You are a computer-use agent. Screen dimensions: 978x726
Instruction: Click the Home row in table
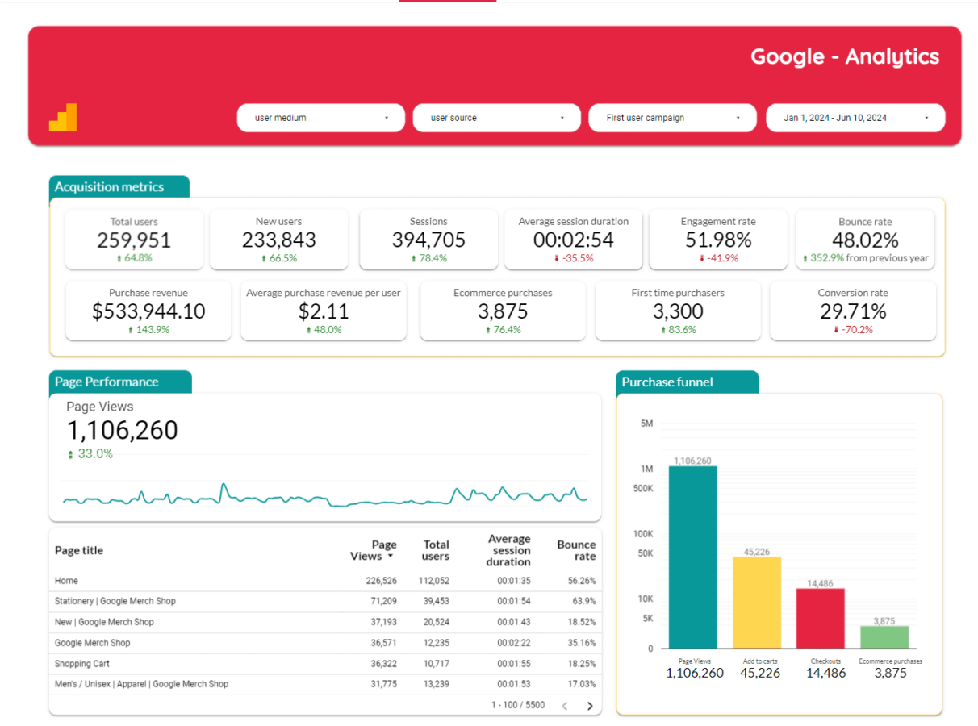coord(325,581)
